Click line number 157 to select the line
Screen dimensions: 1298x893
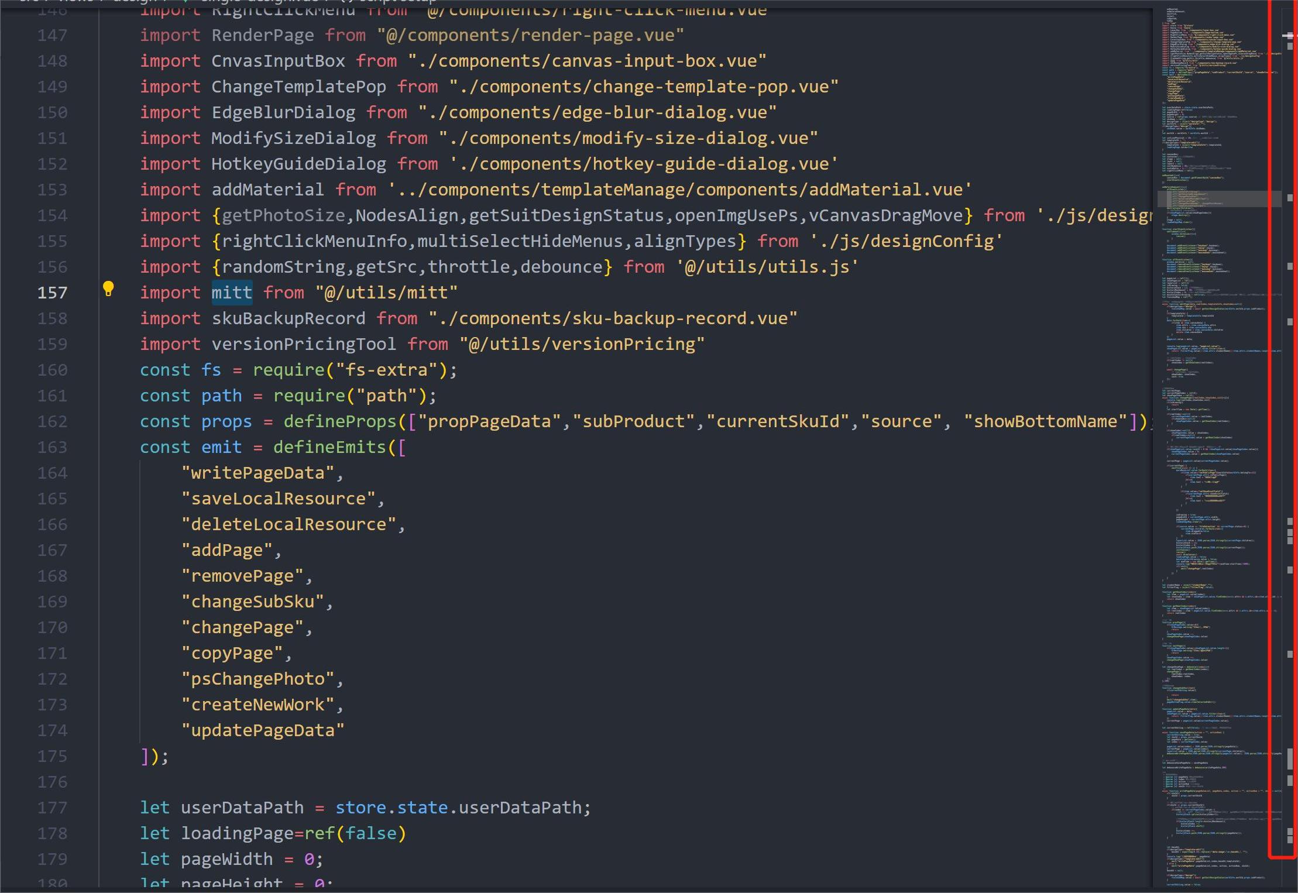click(51, 292)
